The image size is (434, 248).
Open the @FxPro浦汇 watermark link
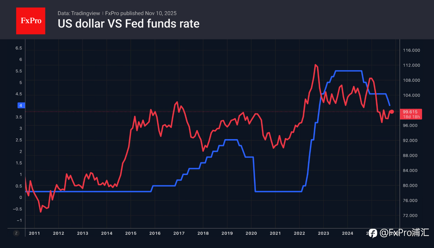(x=404, y=233)
